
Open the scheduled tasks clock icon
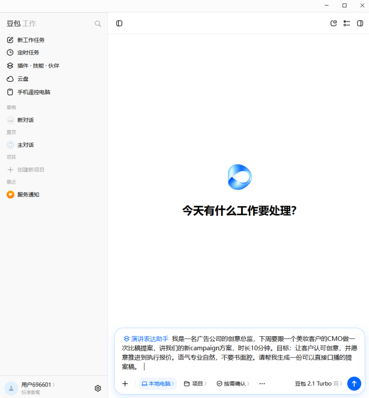tap(10, 53)
